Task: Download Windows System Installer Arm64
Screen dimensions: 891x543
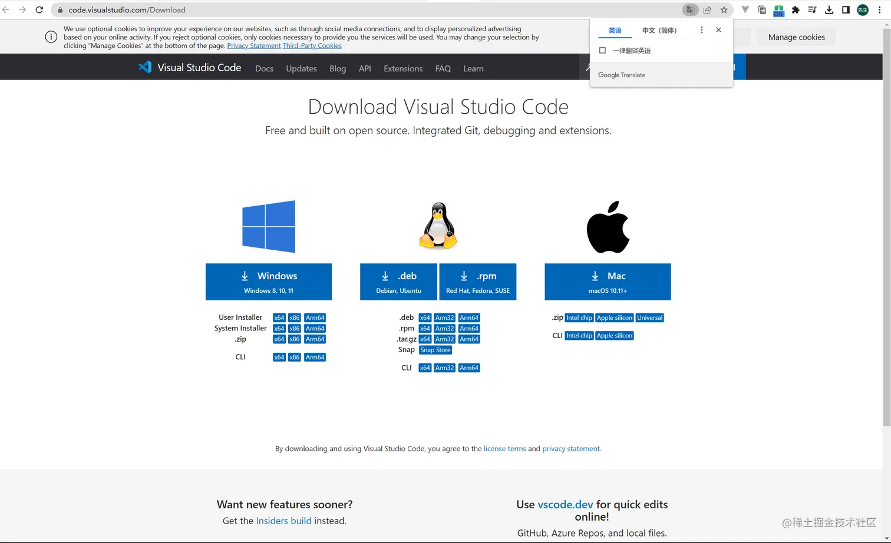Action: tap(315, 329)
